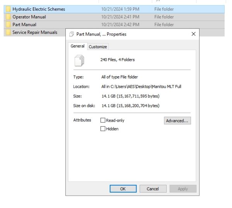Click the Location: label
232x208 pixels.
[81, 87]
